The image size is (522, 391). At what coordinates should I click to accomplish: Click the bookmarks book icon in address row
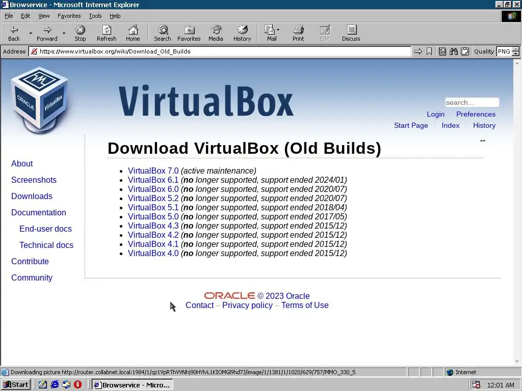click(x=442, y=51)
